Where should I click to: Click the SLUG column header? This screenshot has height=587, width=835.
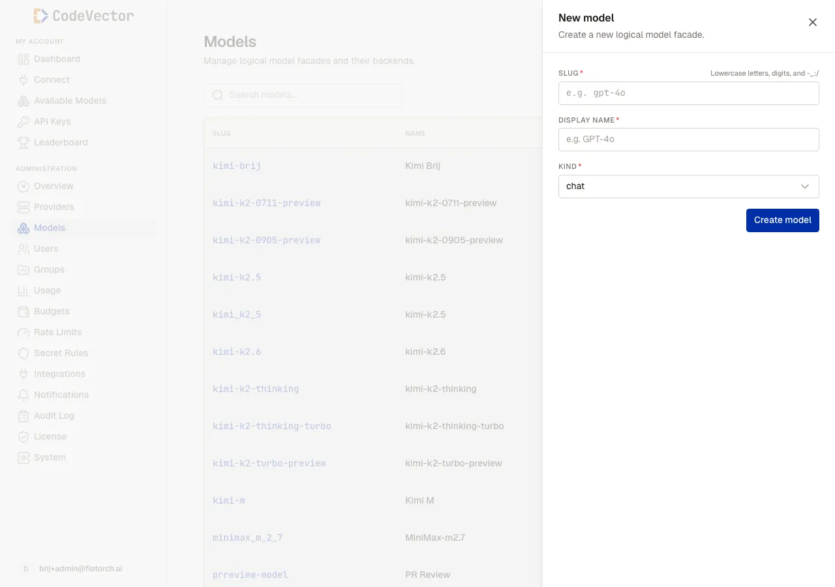(x=222, y=133)
